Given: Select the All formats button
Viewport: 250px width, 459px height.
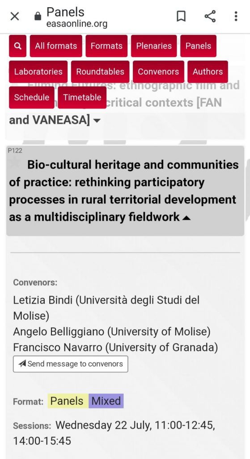Looking at the screenshot, I should point(56,46).
